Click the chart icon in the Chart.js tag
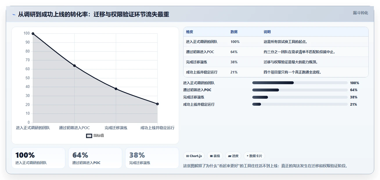The image size is (380, 180). [x=188, y=156]
